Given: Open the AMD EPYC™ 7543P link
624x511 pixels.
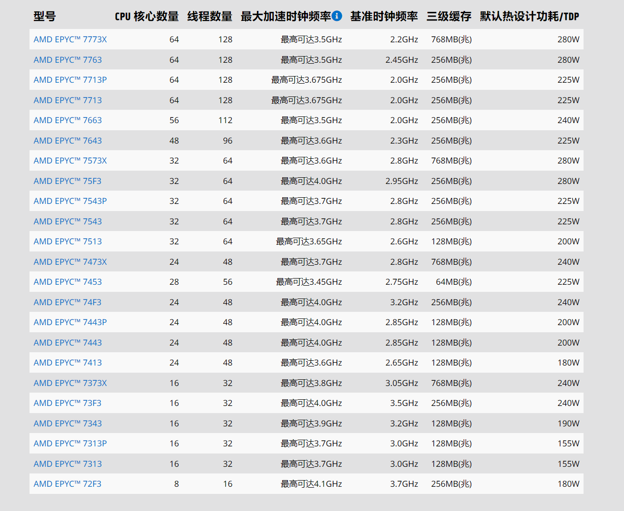Looking at the screenshot, I should (x=70, y=201).
